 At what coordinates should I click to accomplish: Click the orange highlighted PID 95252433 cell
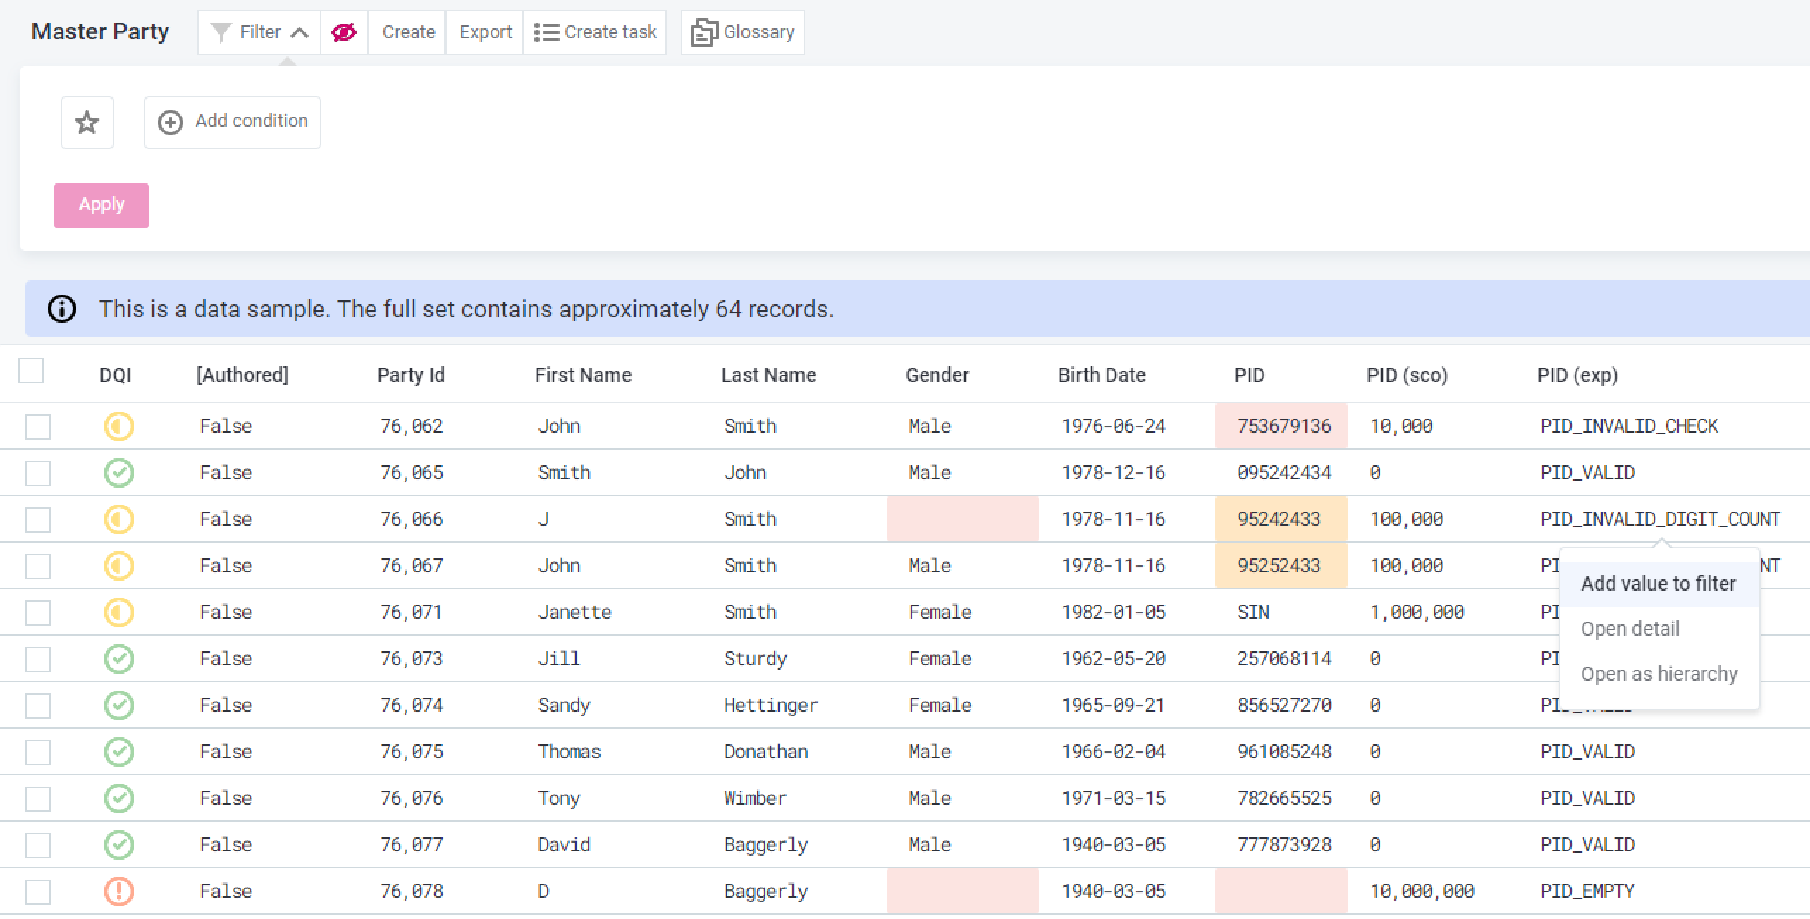(1279, 565)
